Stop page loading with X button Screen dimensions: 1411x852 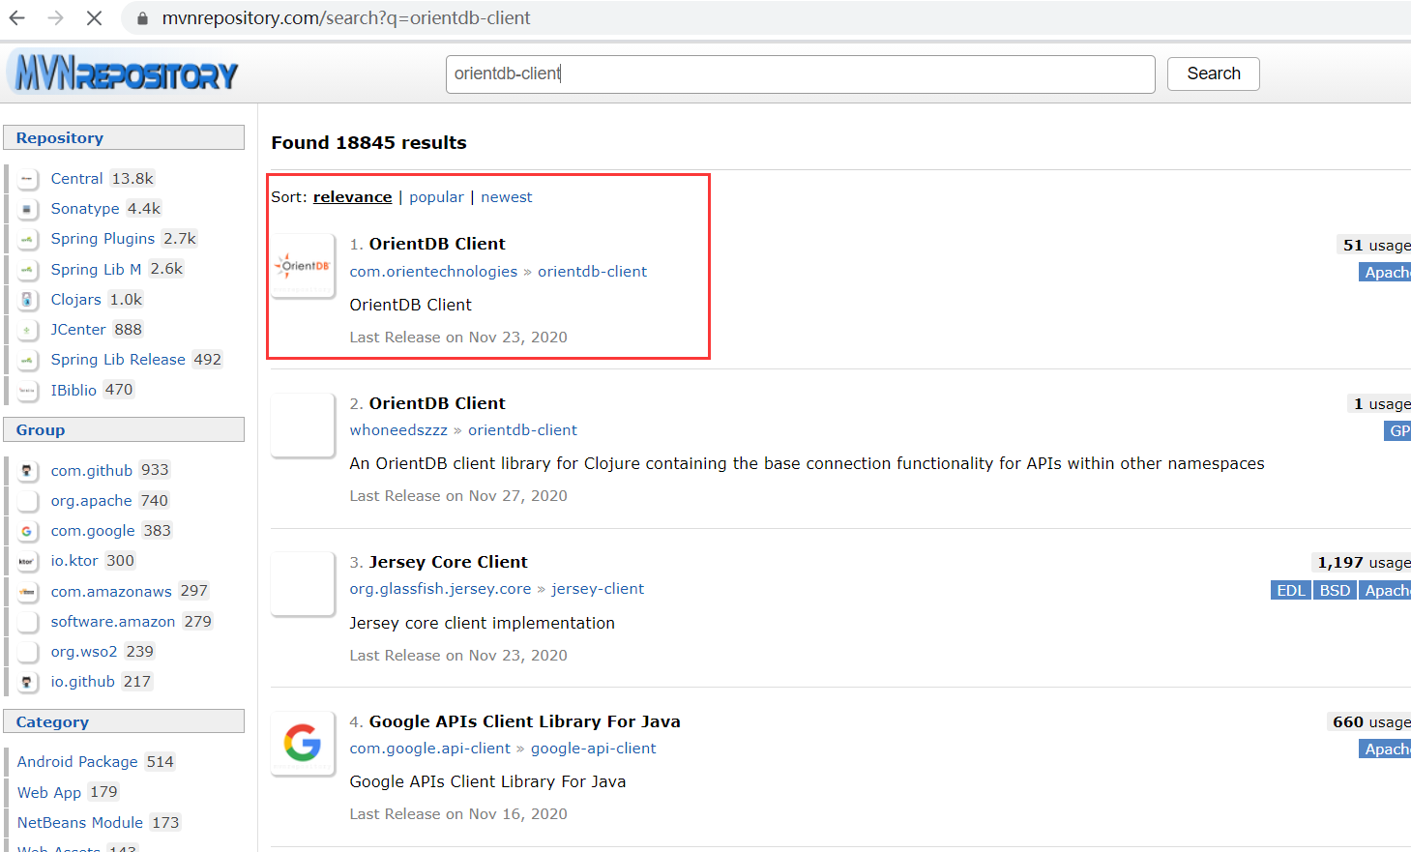point(94,18)
